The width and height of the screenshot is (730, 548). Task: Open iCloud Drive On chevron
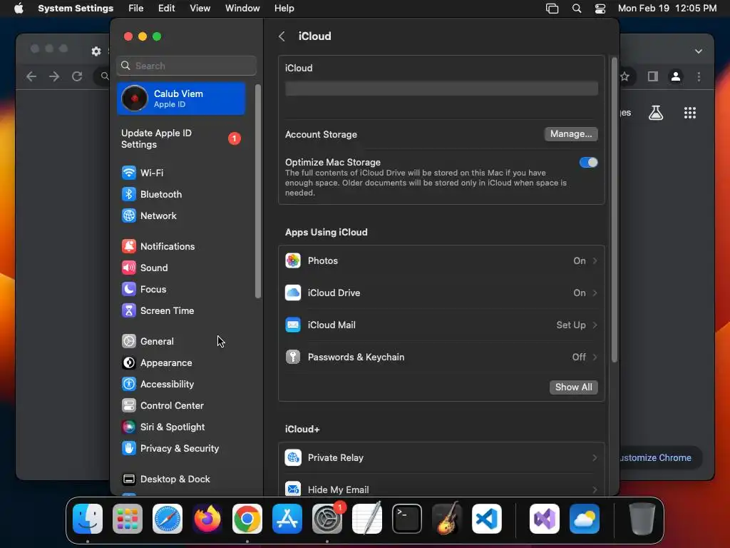(x=595, y=293)
